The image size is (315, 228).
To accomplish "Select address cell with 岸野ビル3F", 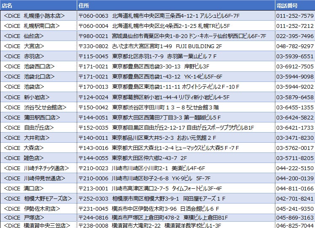I will click(x=176, y=66).
